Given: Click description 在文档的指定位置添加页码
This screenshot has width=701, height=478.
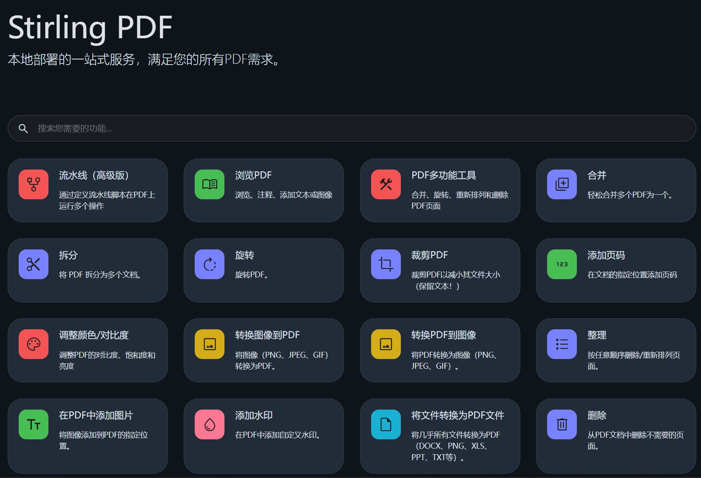Looking at the screenshot, I should (x=632, y=275).
